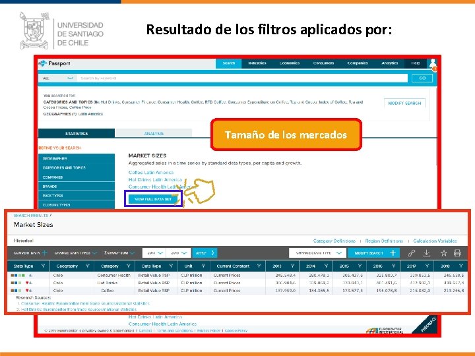Viewport: 475px width, 356px height.
Task: Click the Feedback corner tab
Action: (x=427, y=325)
